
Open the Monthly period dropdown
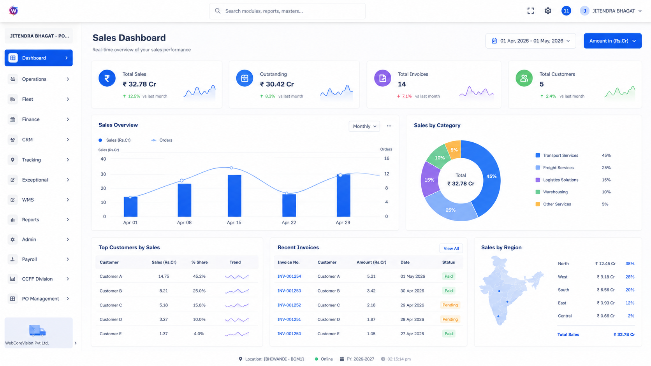click(364, 126)
